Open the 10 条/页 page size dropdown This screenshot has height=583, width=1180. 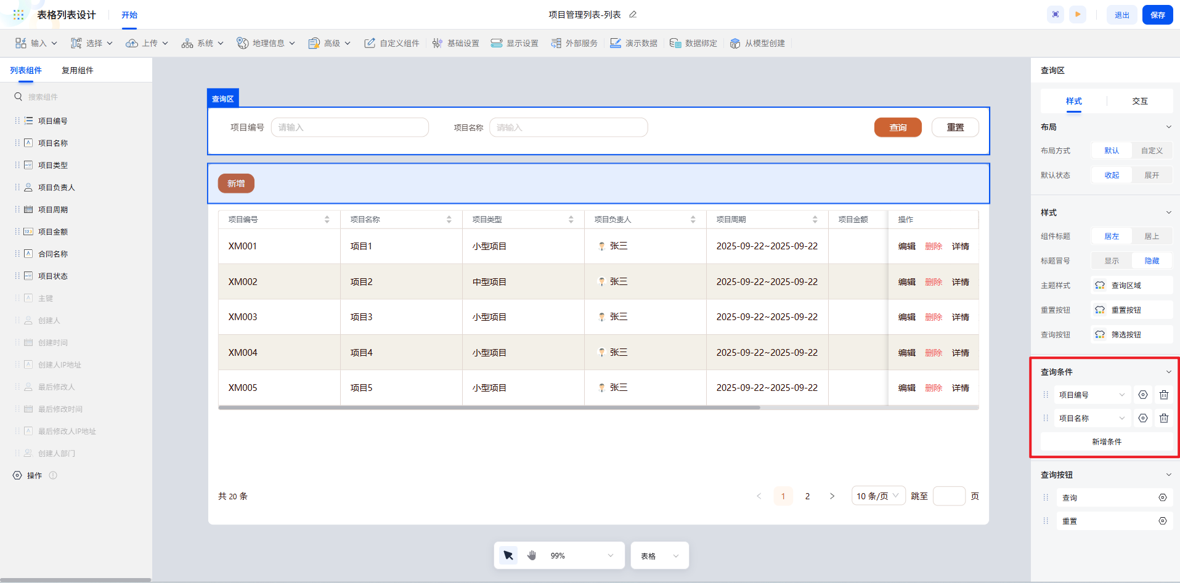coord(878,496)
